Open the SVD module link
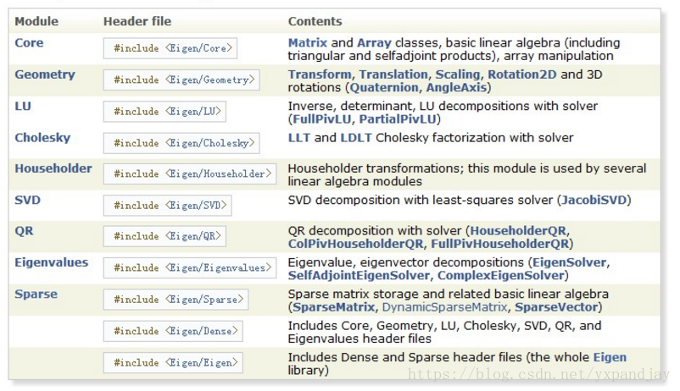This screenshot has height=391, width=680. (28, 200)
